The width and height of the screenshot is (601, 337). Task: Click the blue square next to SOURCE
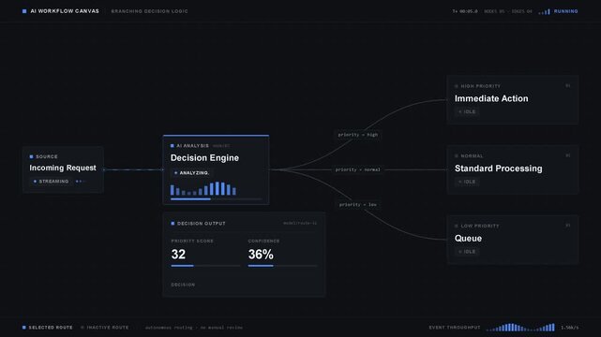[32, 157]
